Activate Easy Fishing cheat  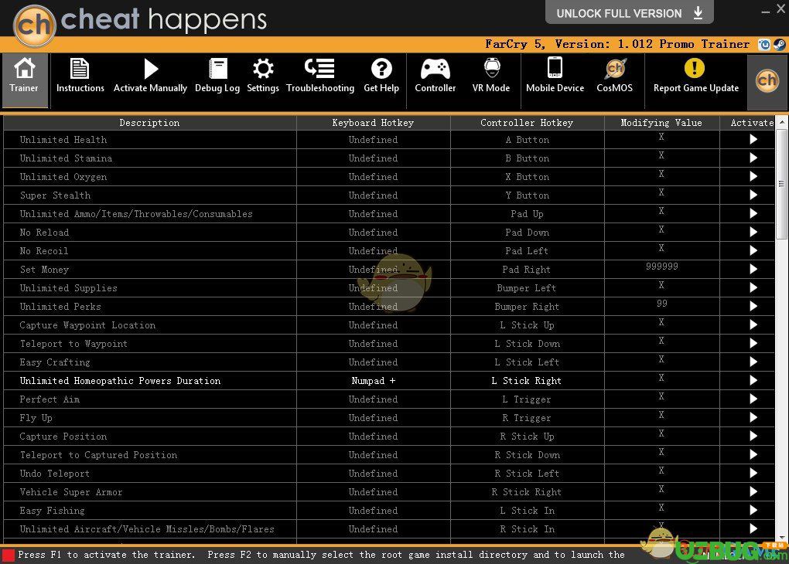coord(753,511)
